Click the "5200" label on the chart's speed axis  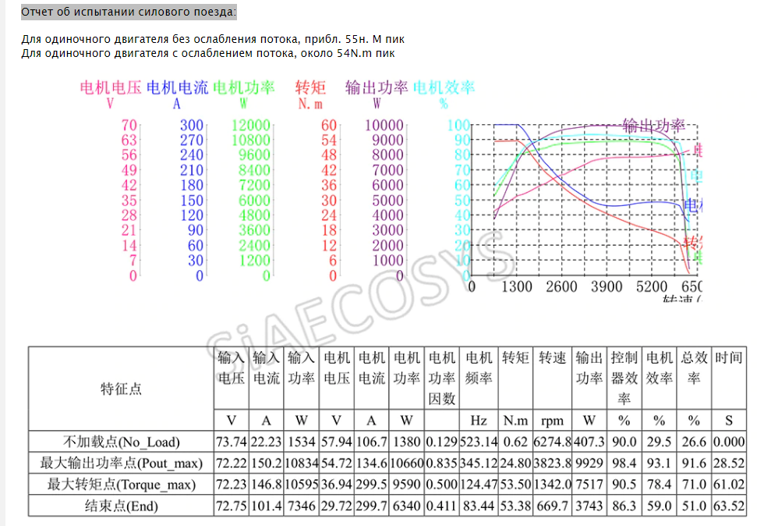coord(652,286)
